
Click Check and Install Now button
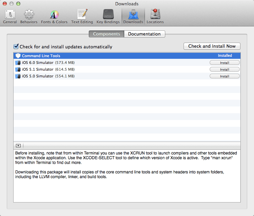[x=212, y=46]
